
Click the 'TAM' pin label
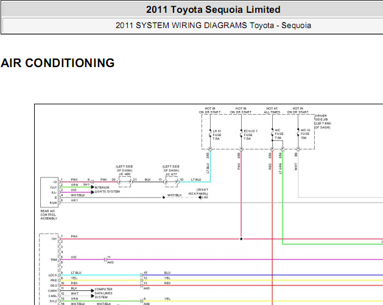click(x=54, y=259)
